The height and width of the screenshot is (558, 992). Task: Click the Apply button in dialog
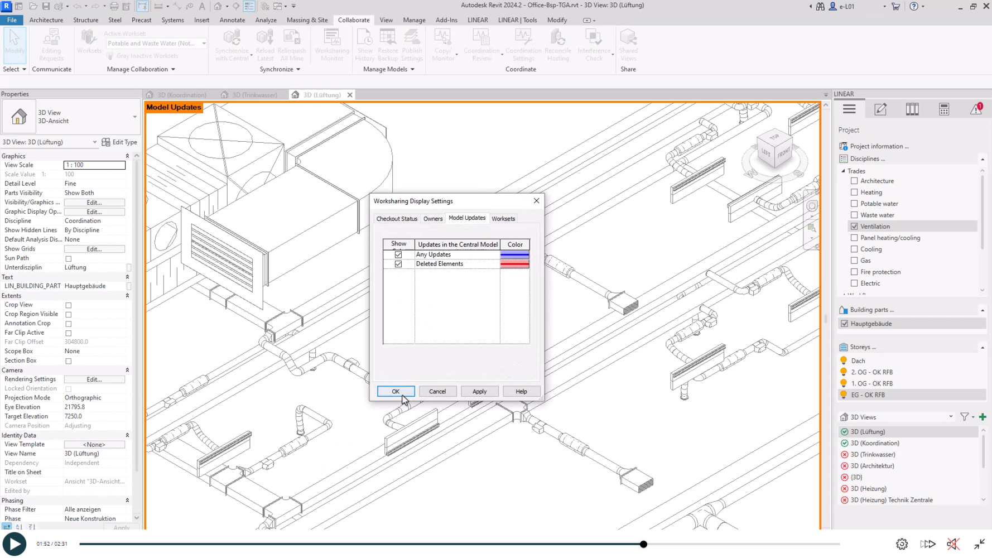[479, 391]
